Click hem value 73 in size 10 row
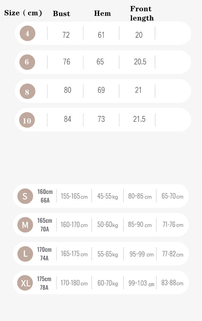 (x=101, y=119)
